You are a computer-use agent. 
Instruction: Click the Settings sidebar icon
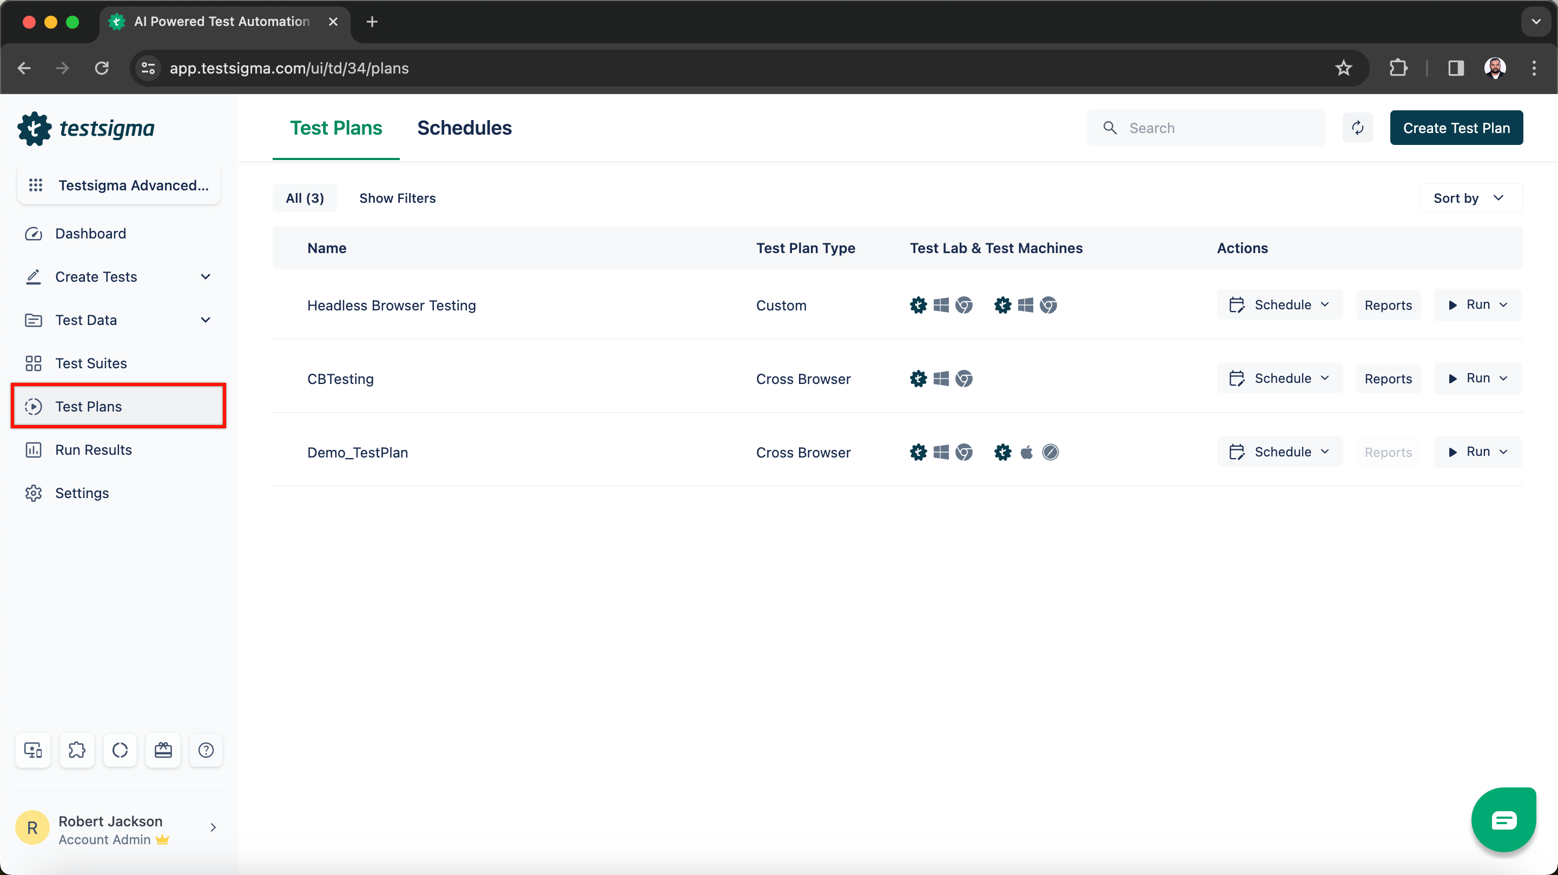tap(35, 492)
